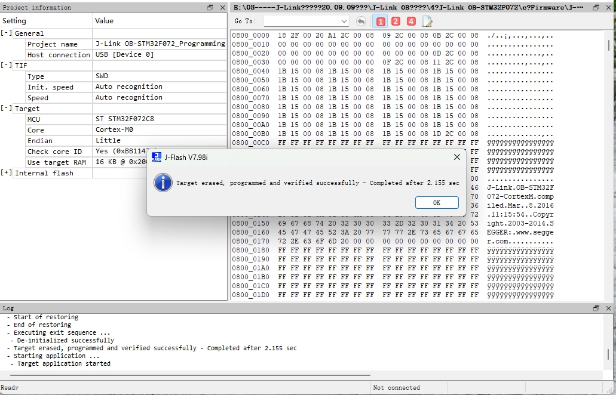Click 'Not connected' status bar entry
The image size is (616, 395).
pyautogui.click(x=396, y=388)
